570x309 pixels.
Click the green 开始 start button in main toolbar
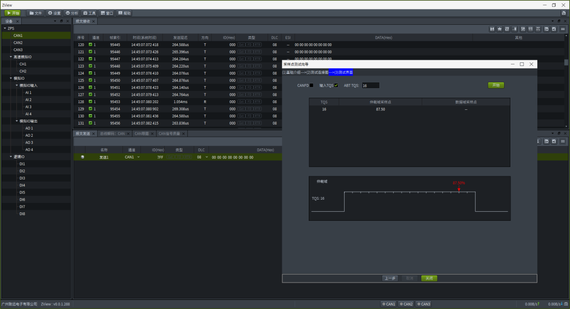(x=13, y=13)
